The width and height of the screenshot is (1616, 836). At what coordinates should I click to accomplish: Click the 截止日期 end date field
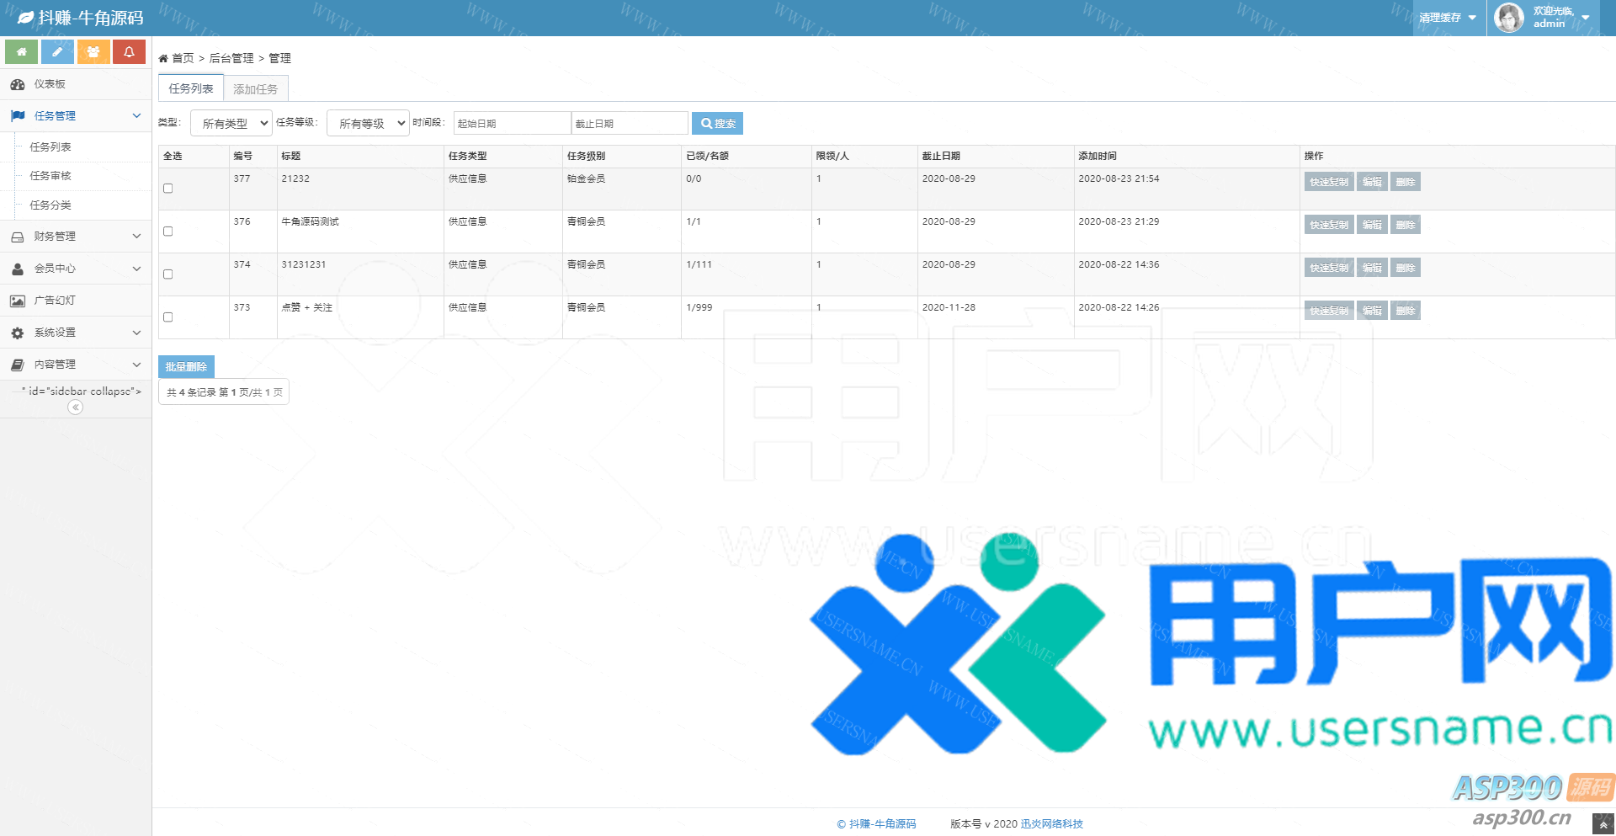coord(630,123)
